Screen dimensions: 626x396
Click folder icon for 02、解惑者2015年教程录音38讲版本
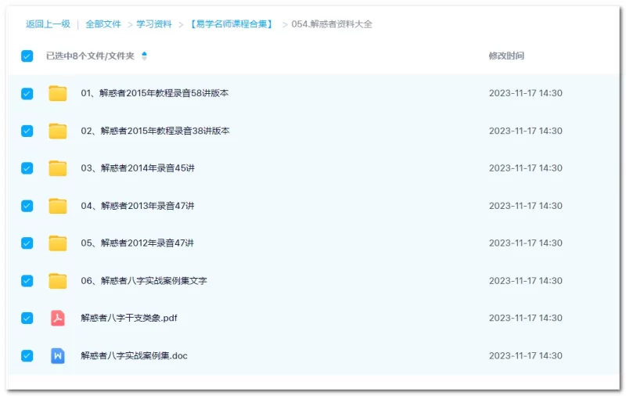pos(57,131)
